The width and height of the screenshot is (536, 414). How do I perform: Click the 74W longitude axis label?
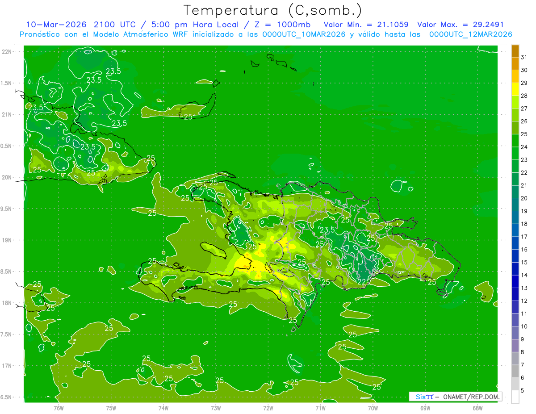coord(163,408)
